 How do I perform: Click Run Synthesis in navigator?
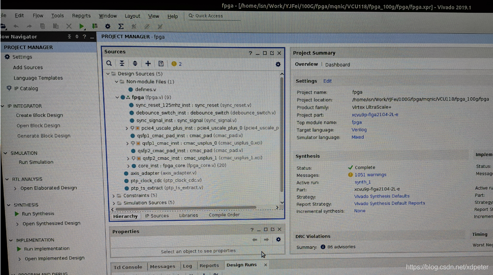tap(38, 213)
